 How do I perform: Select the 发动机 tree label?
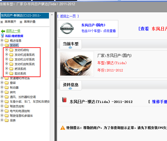(14, 45)
